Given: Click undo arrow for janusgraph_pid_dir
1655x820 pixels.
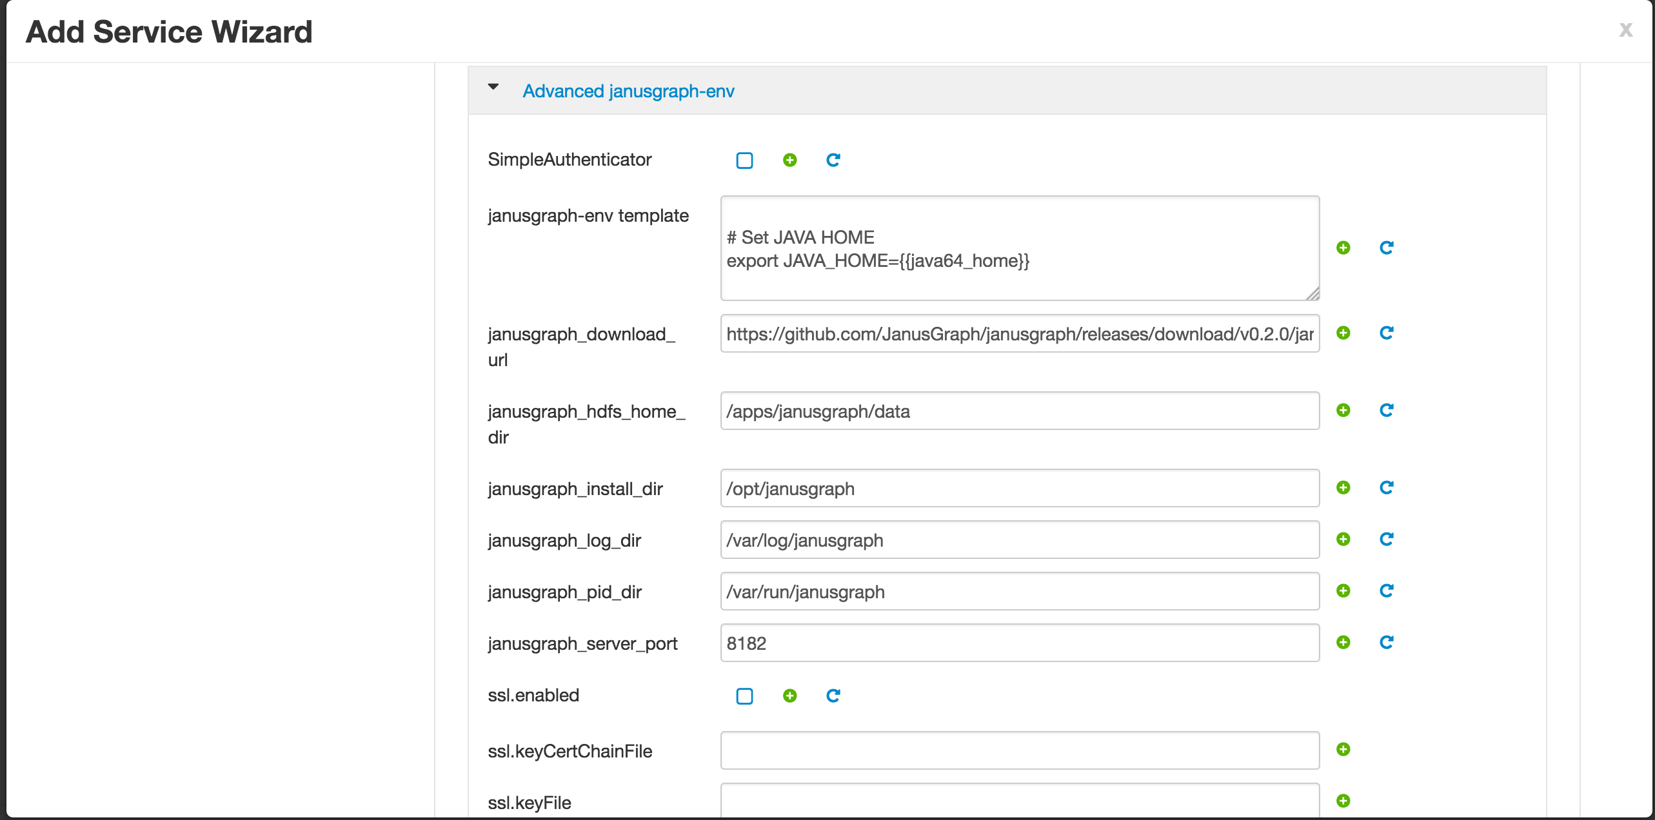Looking at the screenshot, I should pyautogui.click(x=1387, y=591).
